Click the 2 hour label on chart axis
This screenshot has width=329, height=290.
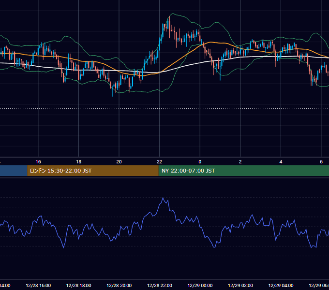240,162
